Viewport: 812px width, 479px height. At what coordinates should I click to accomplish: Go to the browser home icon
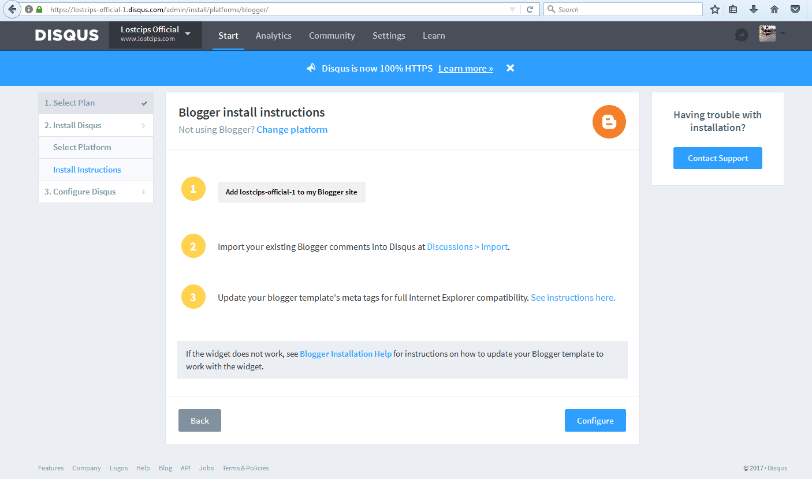click(774, 9)
